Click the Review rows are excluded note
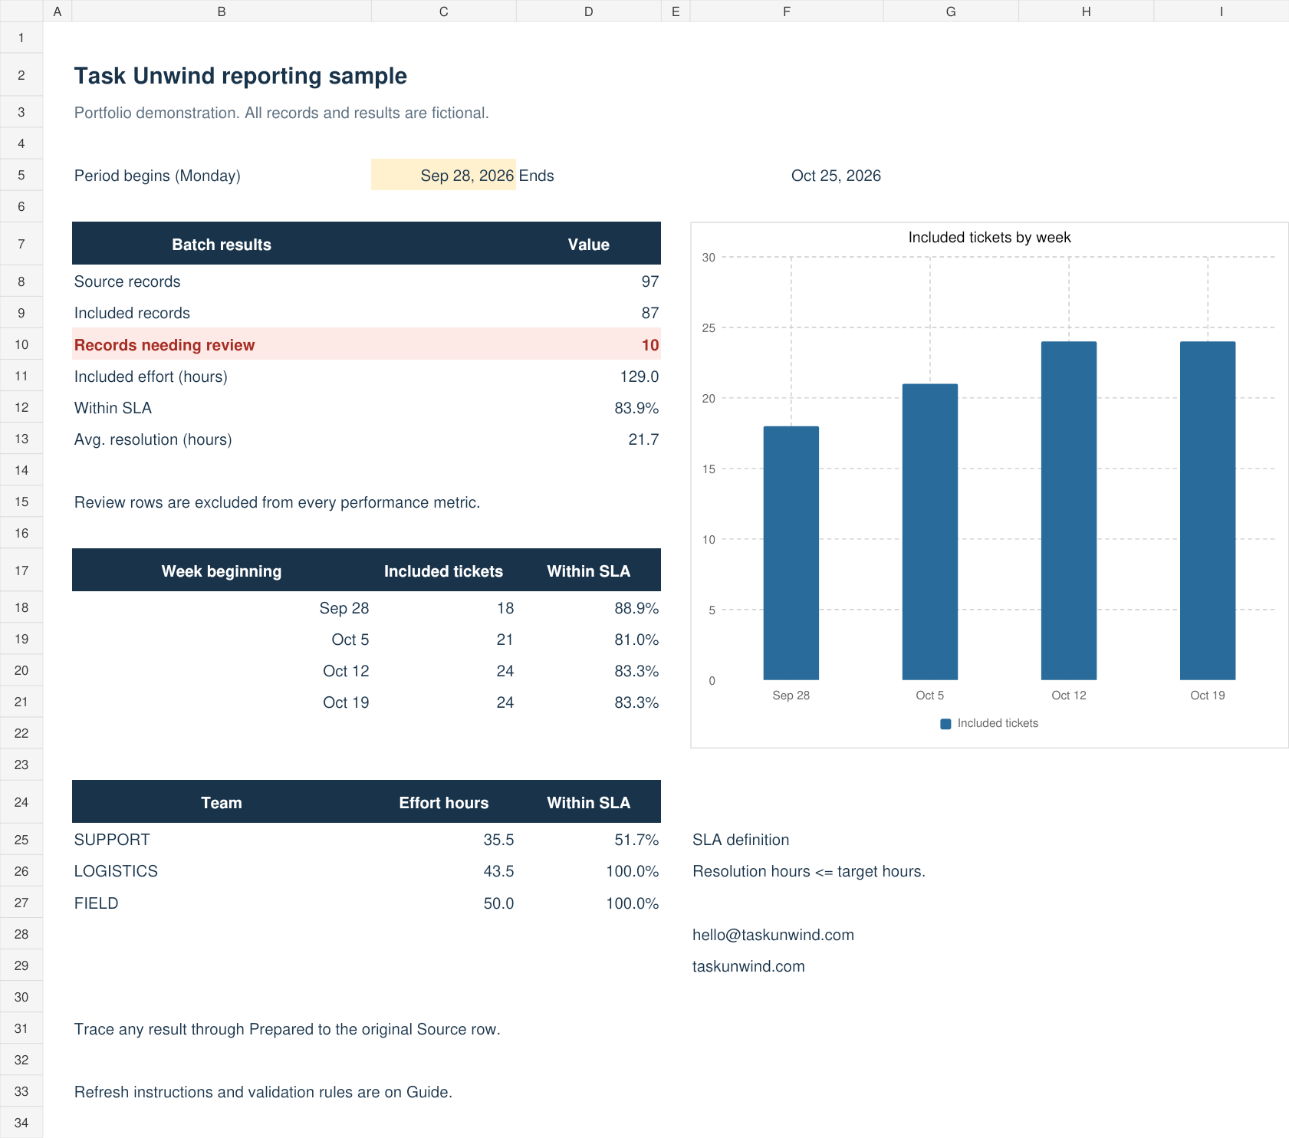 (x=277, y=502)
